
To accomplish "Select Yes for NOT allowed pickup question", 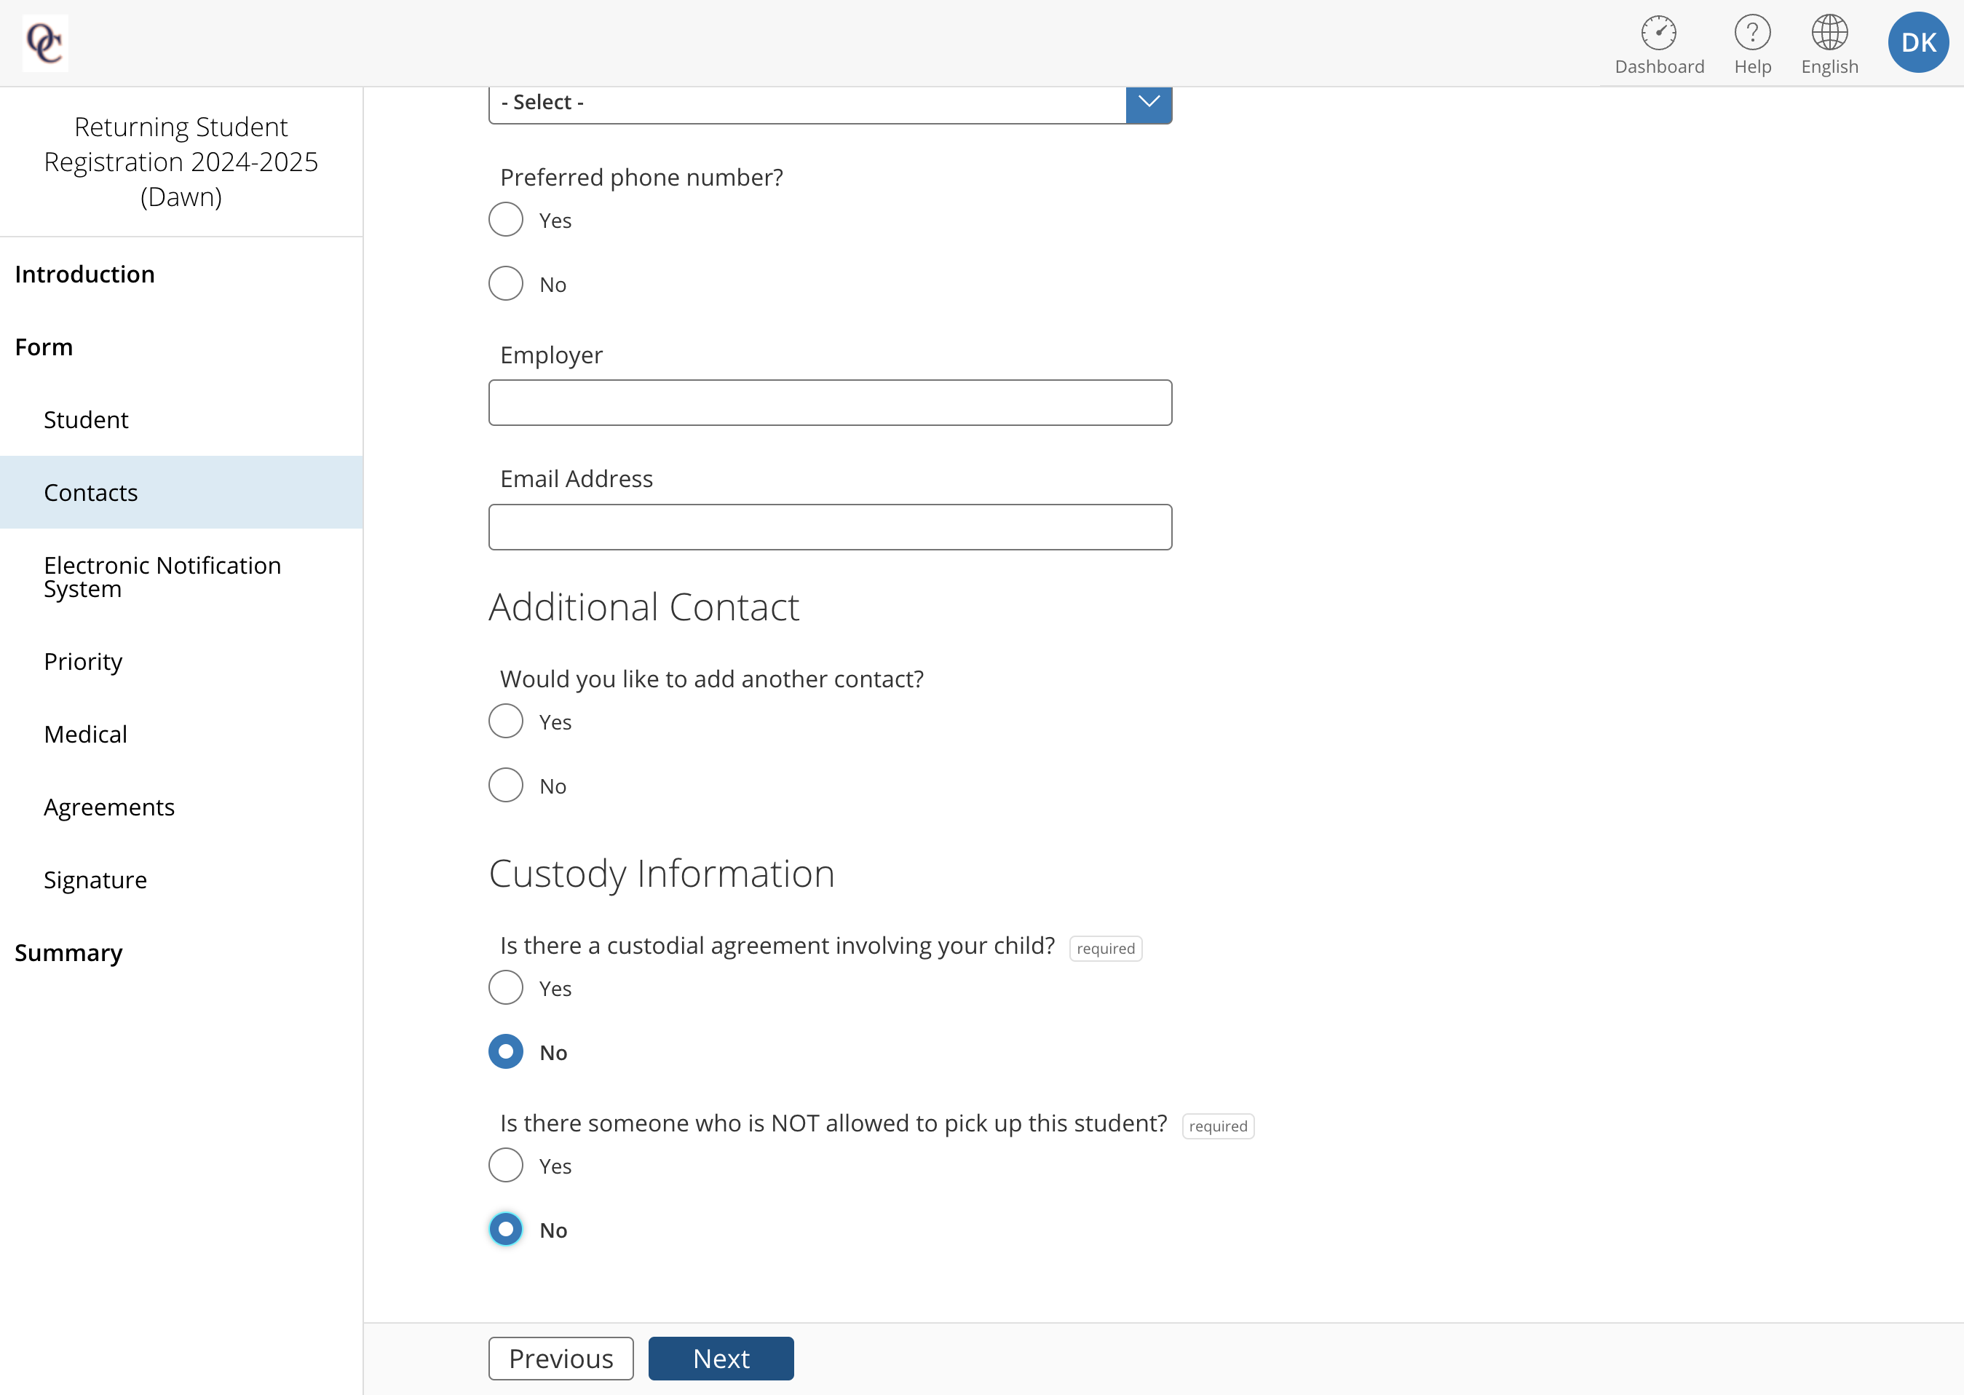I will [x=506, y=1166].
